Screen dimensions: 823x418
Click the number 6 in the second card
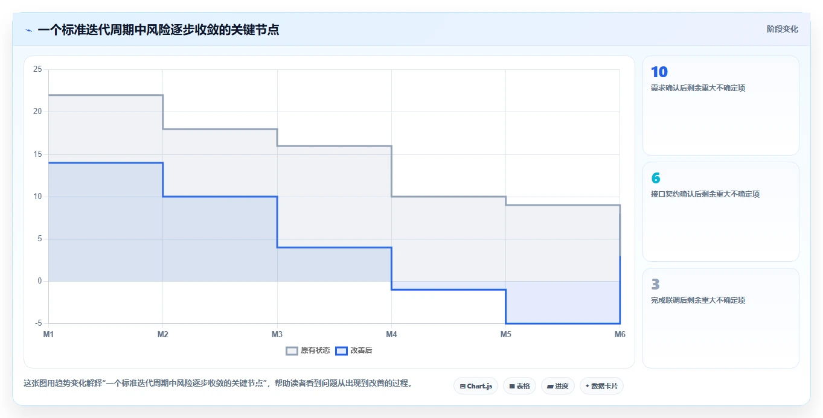[656, 179]
